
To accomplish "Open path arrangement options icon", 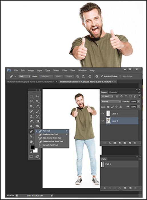I will [x=90, y=76].
